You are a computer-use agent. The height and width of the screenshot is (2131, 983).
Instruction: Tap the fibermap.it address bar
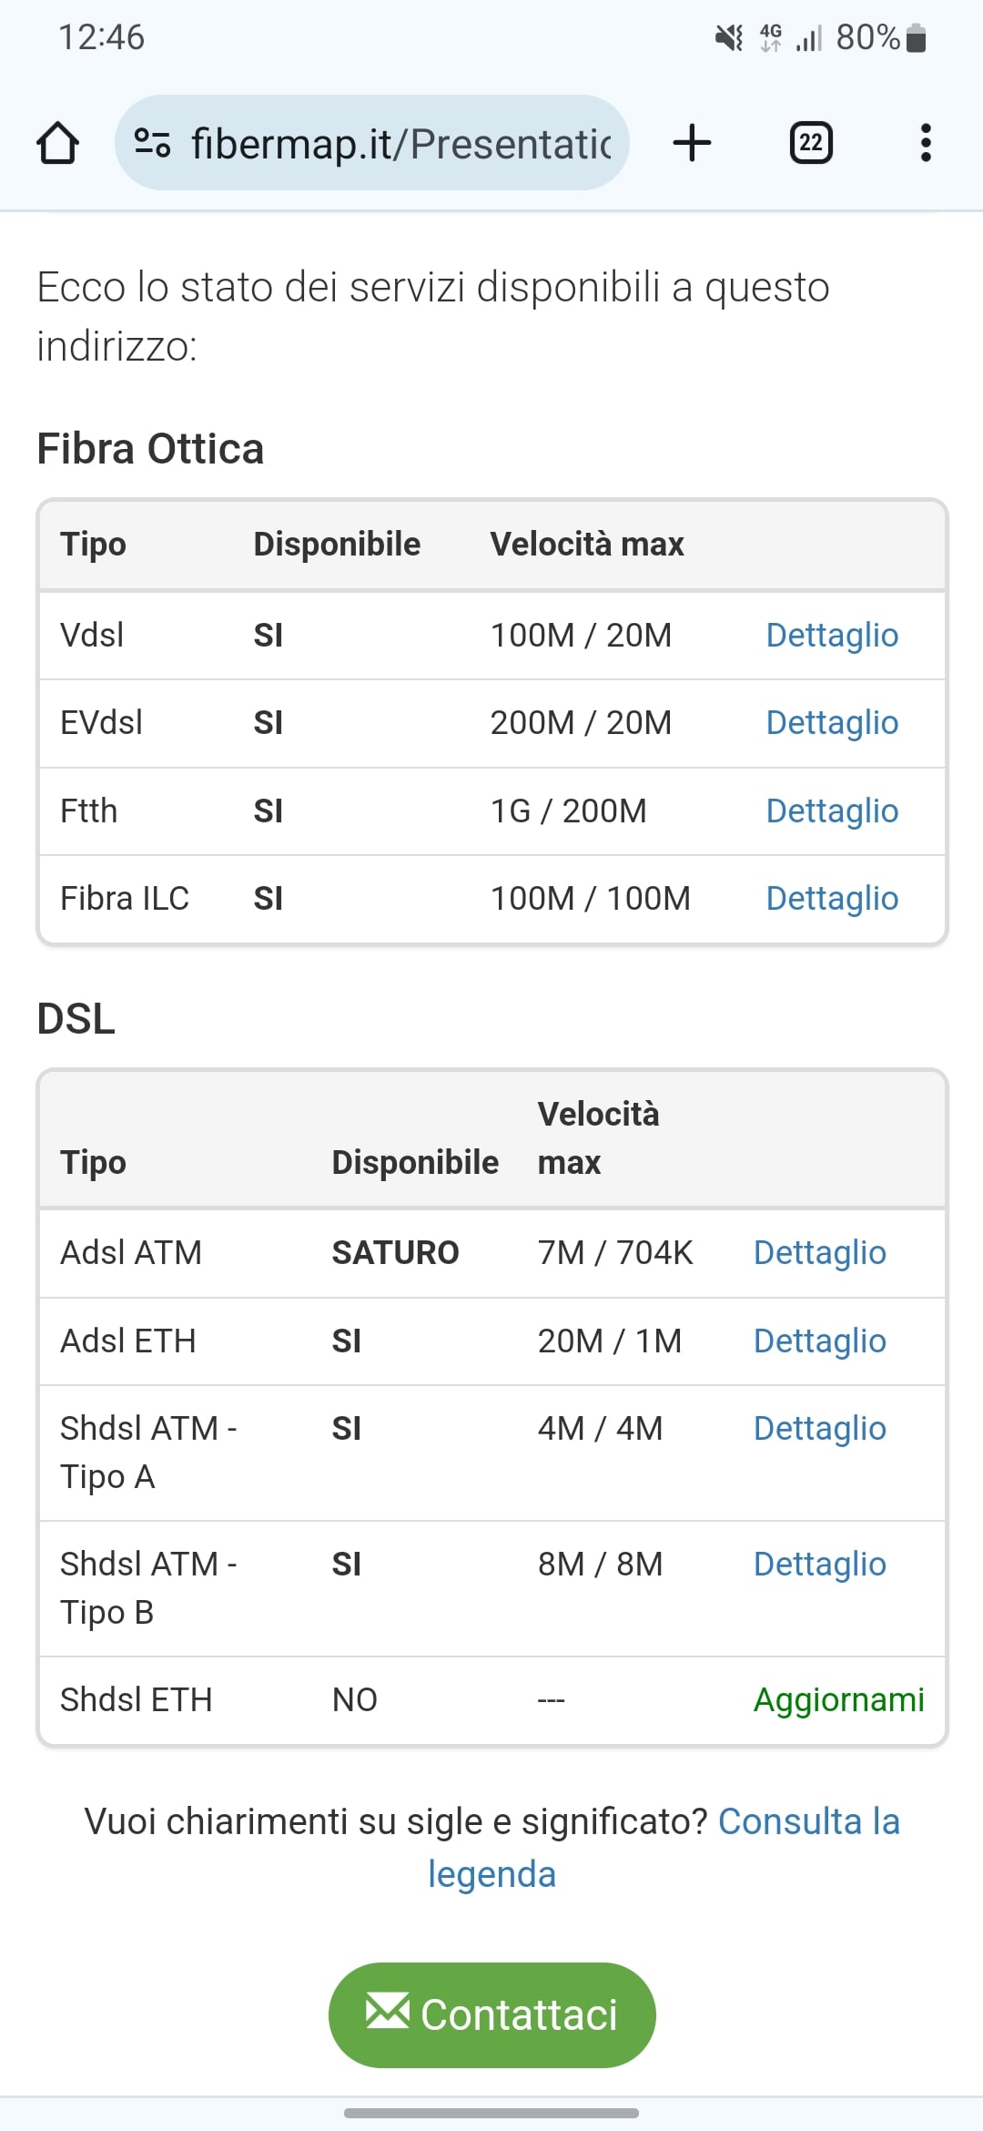click(400, 143)
